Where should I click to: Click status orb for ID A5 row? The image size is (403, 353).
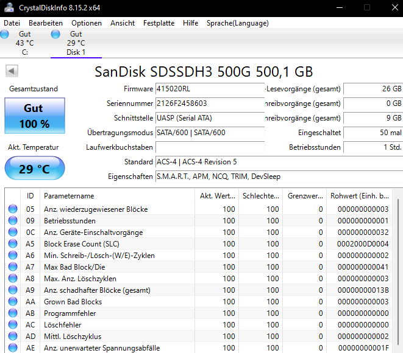[x=13, y=243]
